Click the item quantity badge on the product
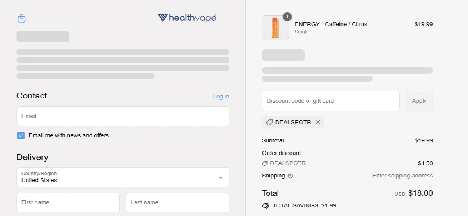Viewport: 468px width, 216px height. (x=287, y=17)
